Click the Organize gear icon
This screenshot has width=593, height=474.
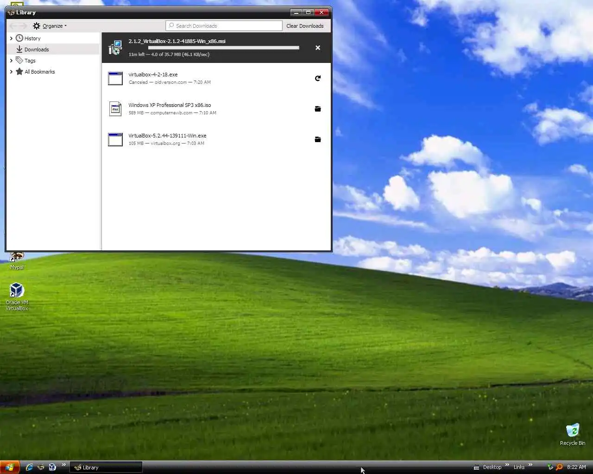(37, 26)
